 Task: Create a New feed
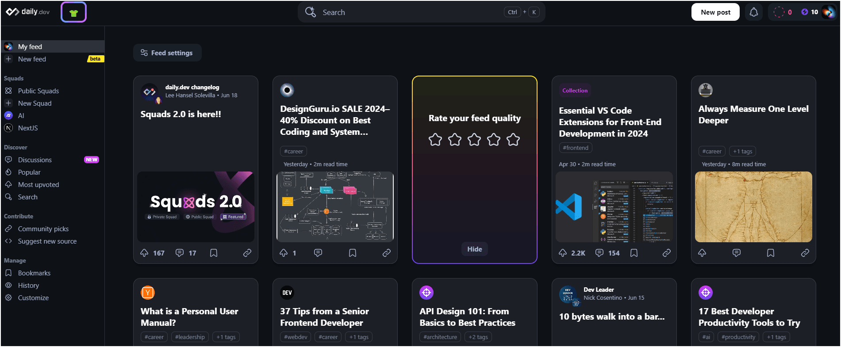[53, 59]
